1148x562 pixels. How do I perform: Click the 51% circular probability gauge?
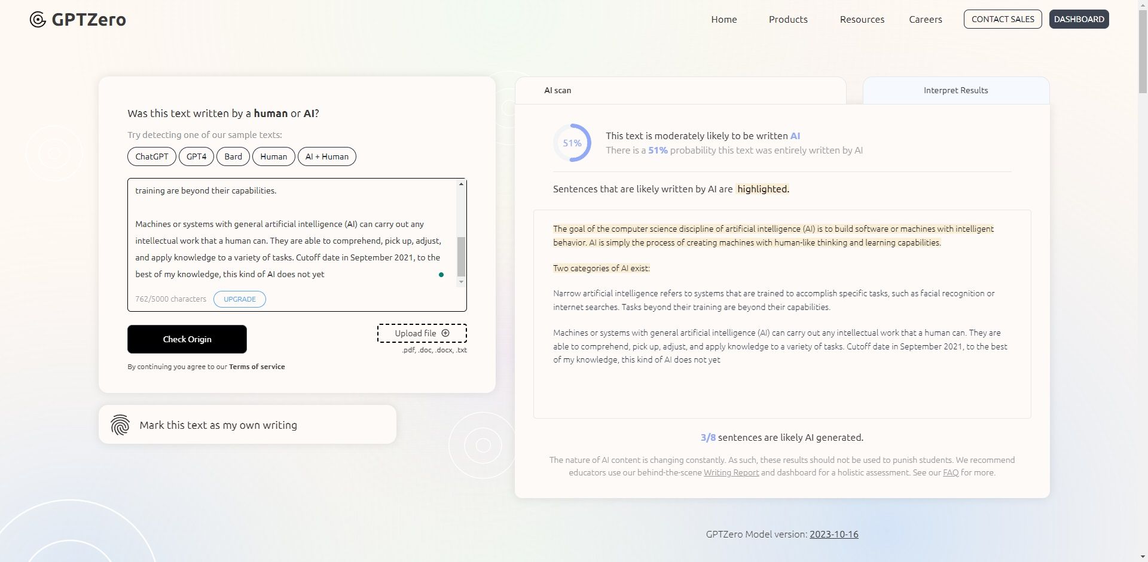click(572, 142)
